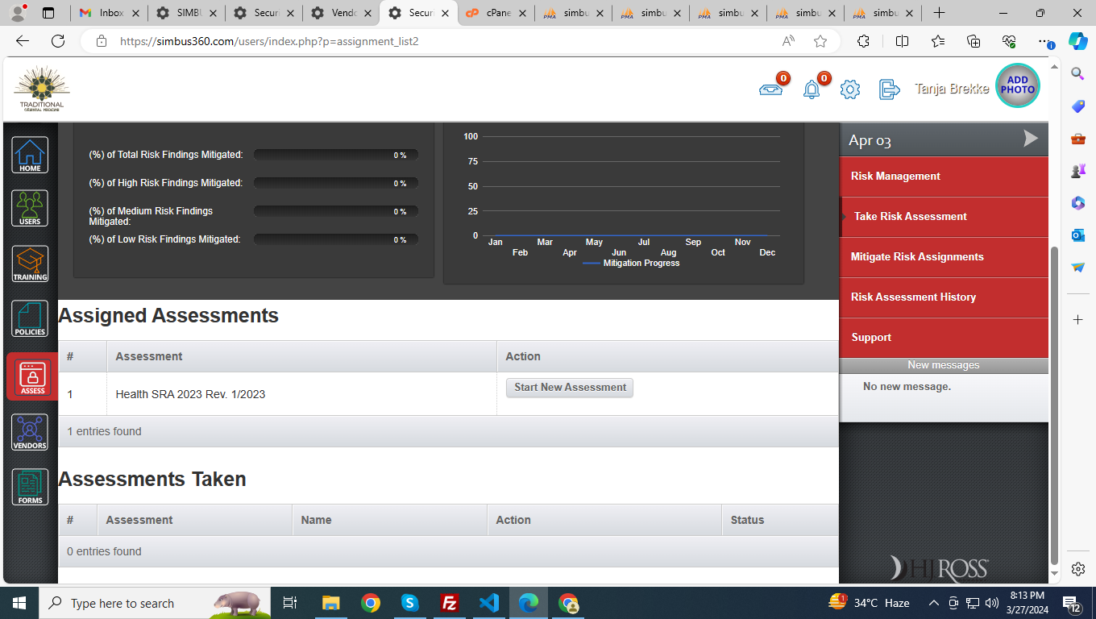Open Risk Assessment History
The image size is (1096, 619).
[913, 297]
